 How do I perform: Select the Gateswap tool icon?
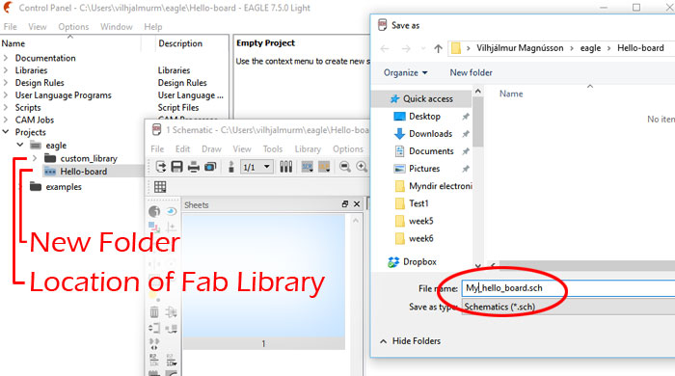click(154, 344)
